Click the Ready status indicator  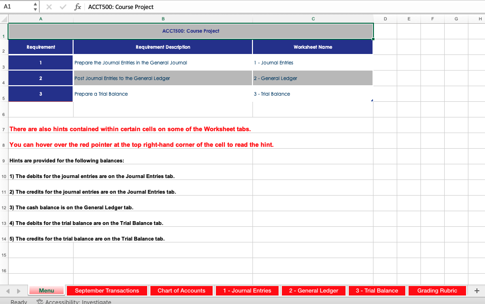18,301
